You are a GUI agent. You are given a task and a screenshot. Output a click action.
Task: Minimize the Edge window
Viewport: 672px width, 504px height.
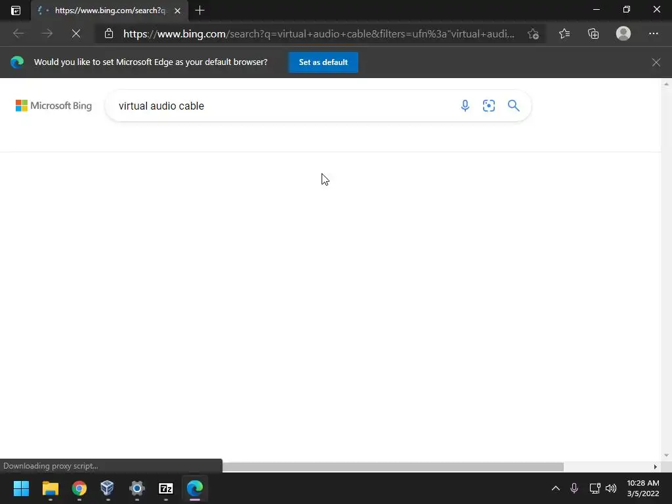596,9
